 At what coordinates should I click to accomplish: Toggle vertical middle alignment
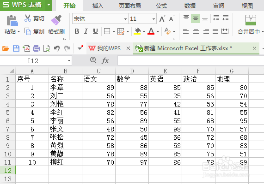[196, 18]
